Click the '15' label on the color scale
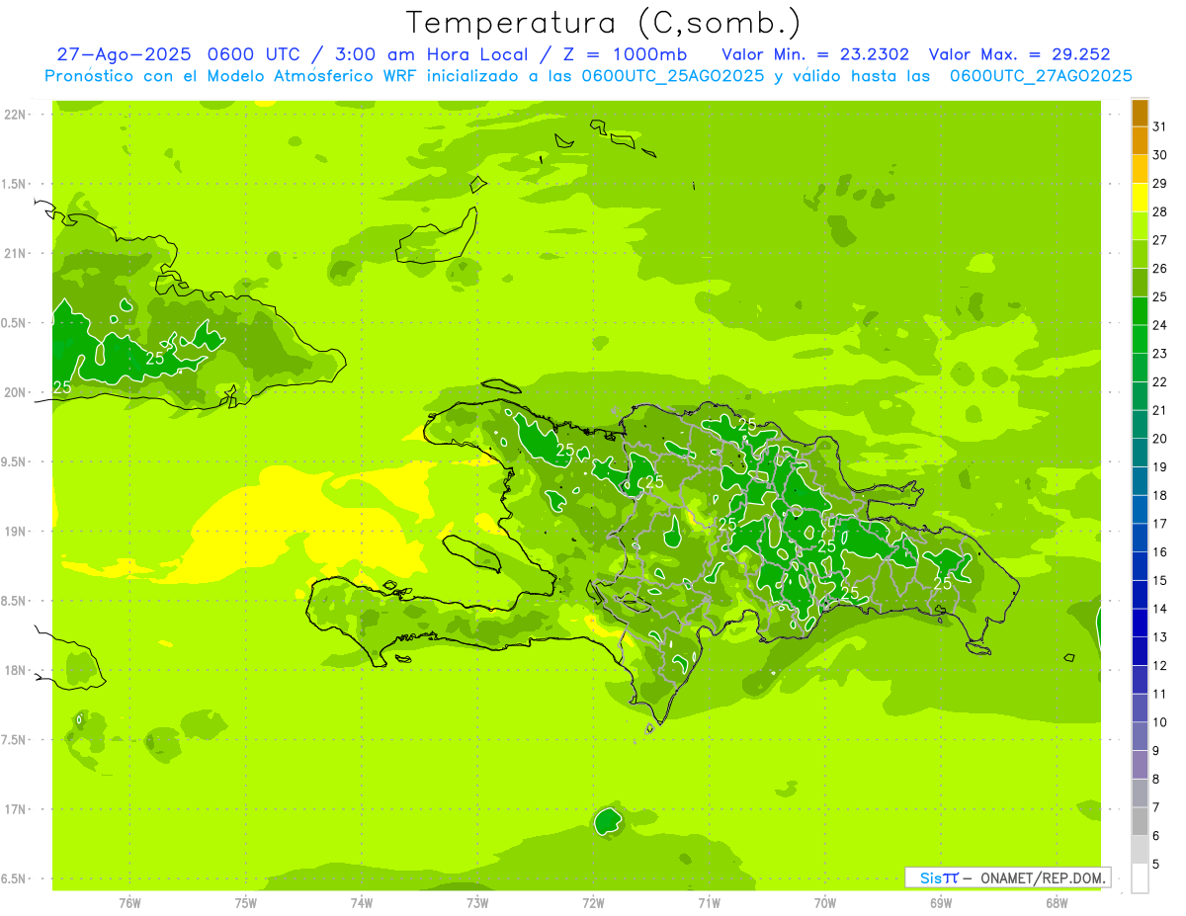 click(x=1160, y=581)
